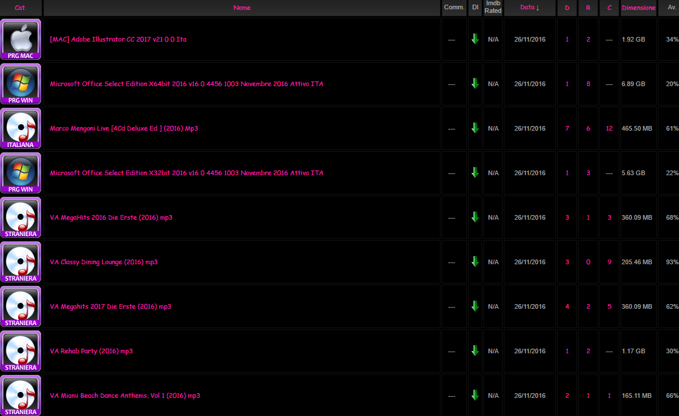The height and width of the screenshot is (416, 679).
Task: Click Imdb Rated column header
Action: click(x=493, y=8)
